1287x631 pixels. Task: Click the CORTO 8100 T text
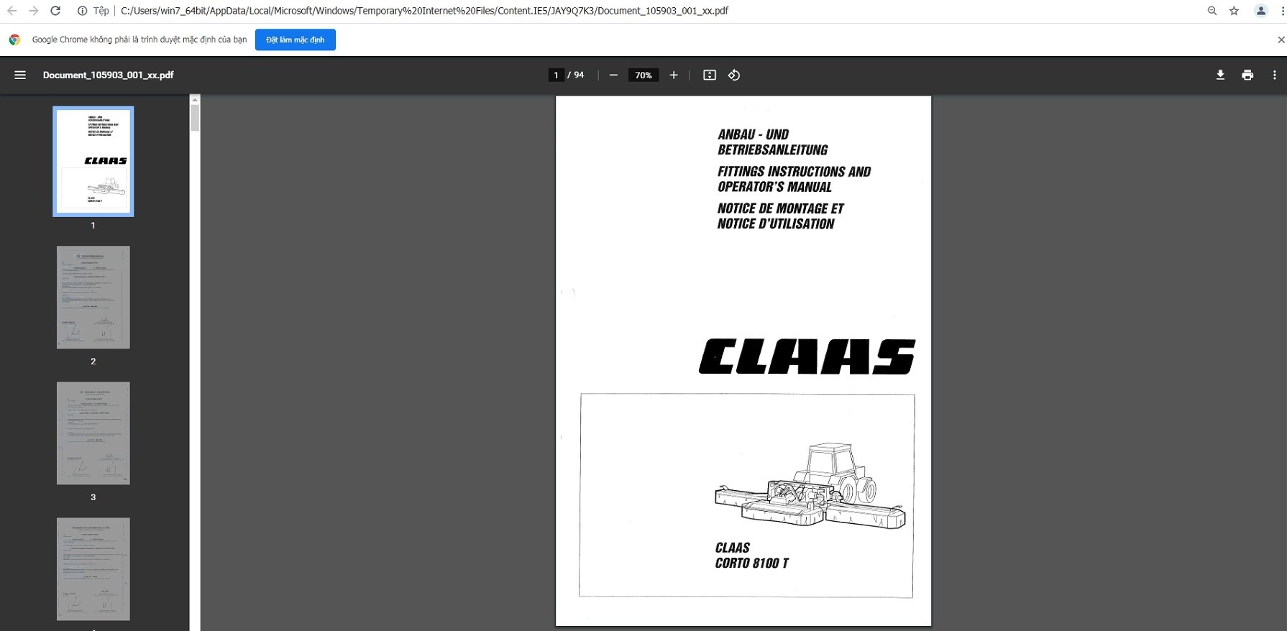pyautogui.click(x=751, y=563)
